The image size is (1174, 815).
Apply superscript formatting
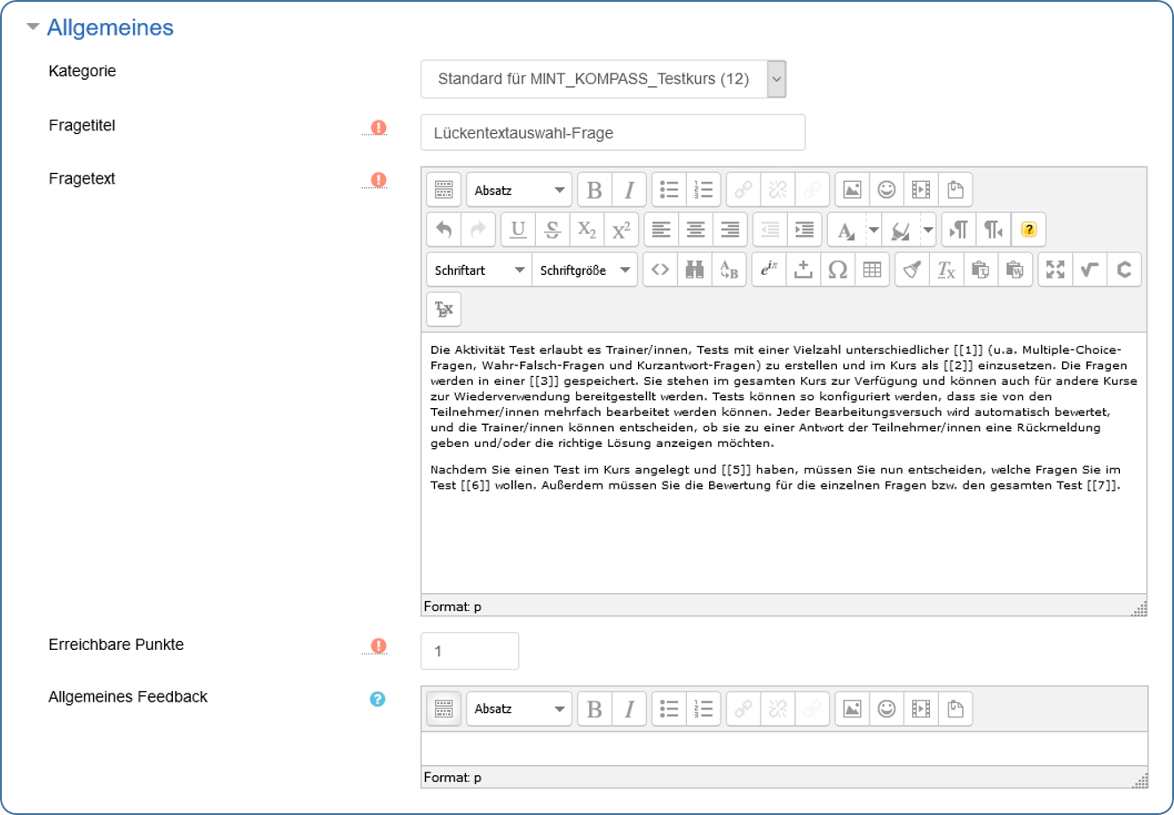pos(622,230)
